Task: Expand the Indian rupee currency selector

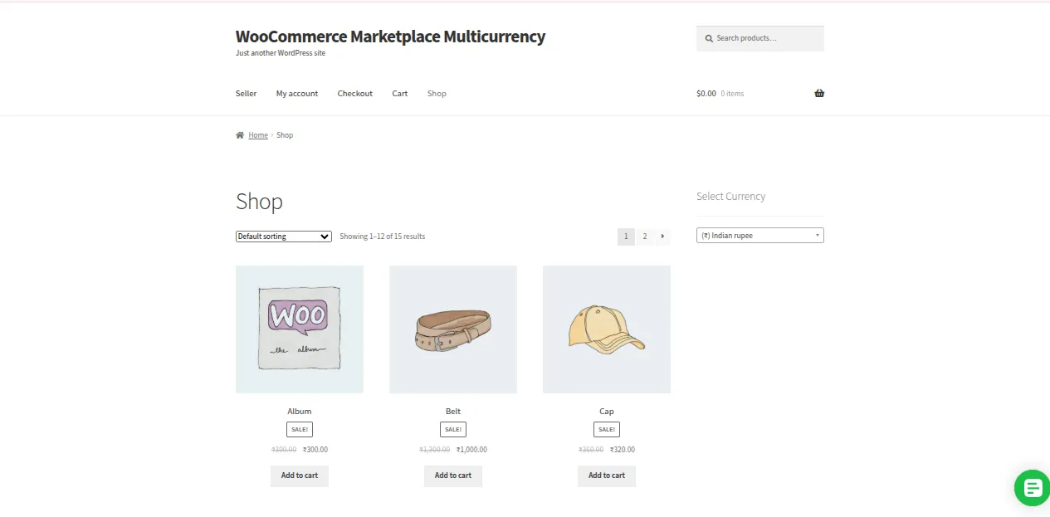Action: (759, 236)
